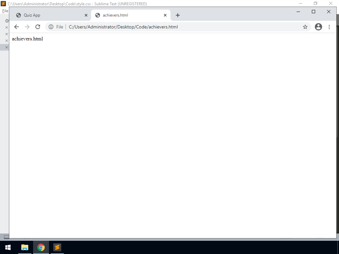The width and height of the screenshot is (339, 254).
Task: Click Sublime Text logo in title bar
Action: [x=3, y=4]
